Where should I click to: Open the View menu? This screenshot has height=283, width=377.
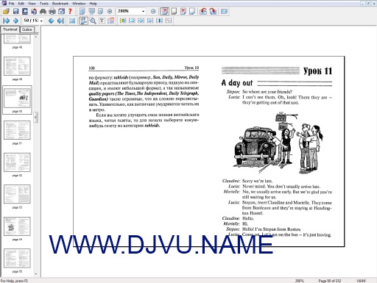click(x=32, y=4)
